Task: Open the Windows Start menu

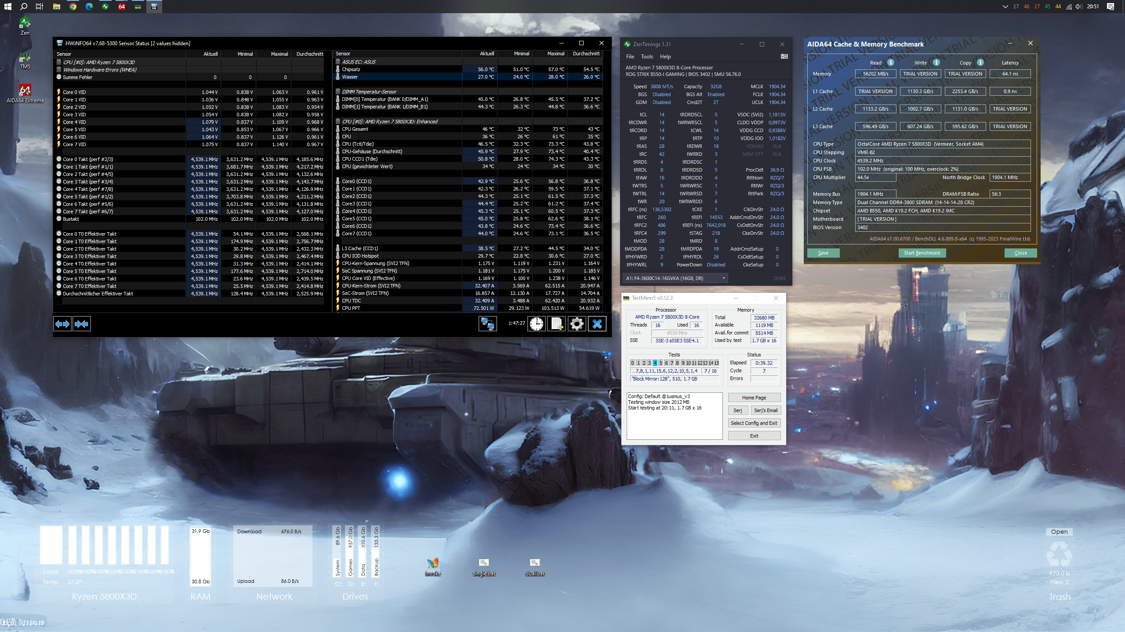Action: tap(7, 7)
